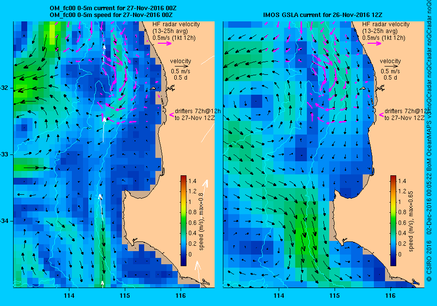Click the black velocity scale arrow in right map legend
The height and width of the screenshot is (306, 437).
391,67
